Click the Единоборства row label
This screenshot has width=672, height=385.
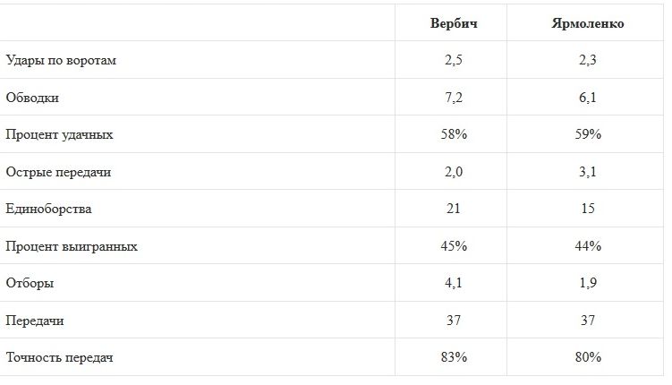(x=49, y=209)
